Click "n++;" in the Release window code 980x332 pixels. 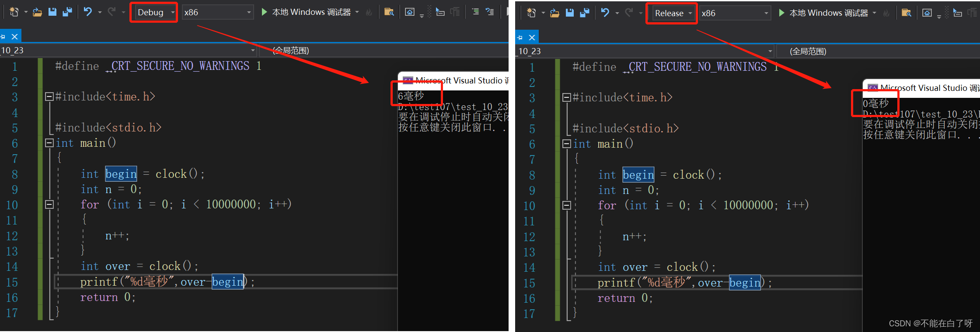coord(635,237)
